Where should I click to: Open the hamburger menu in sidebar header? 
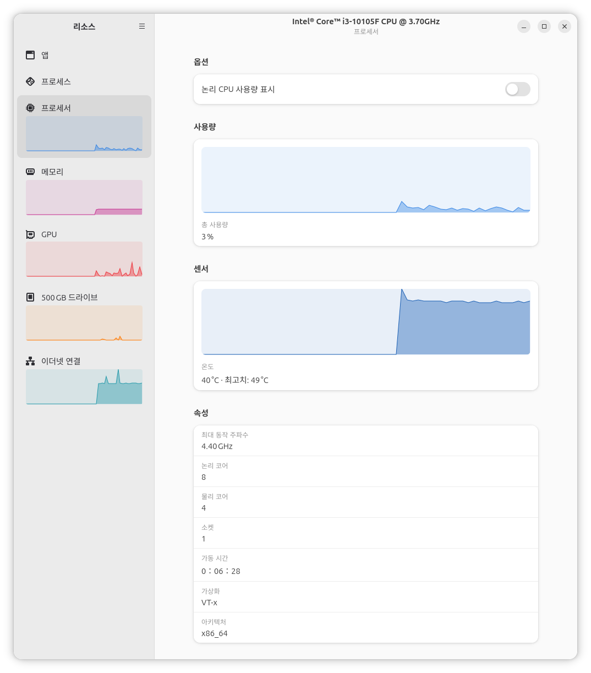(x=142, y=26)
